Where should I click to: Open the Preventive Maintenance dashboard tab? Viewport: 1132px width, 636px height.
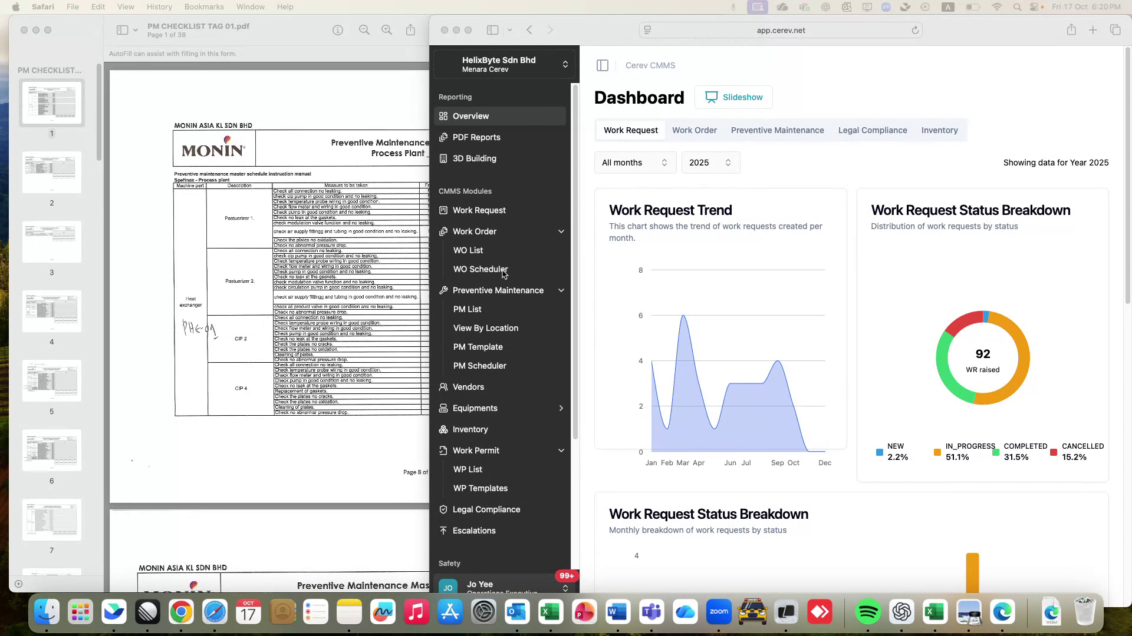tap(777, 130)
